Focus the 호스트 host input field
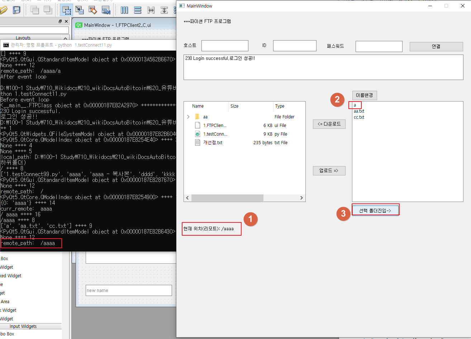471x339 pixels. [x=225, y=46]
